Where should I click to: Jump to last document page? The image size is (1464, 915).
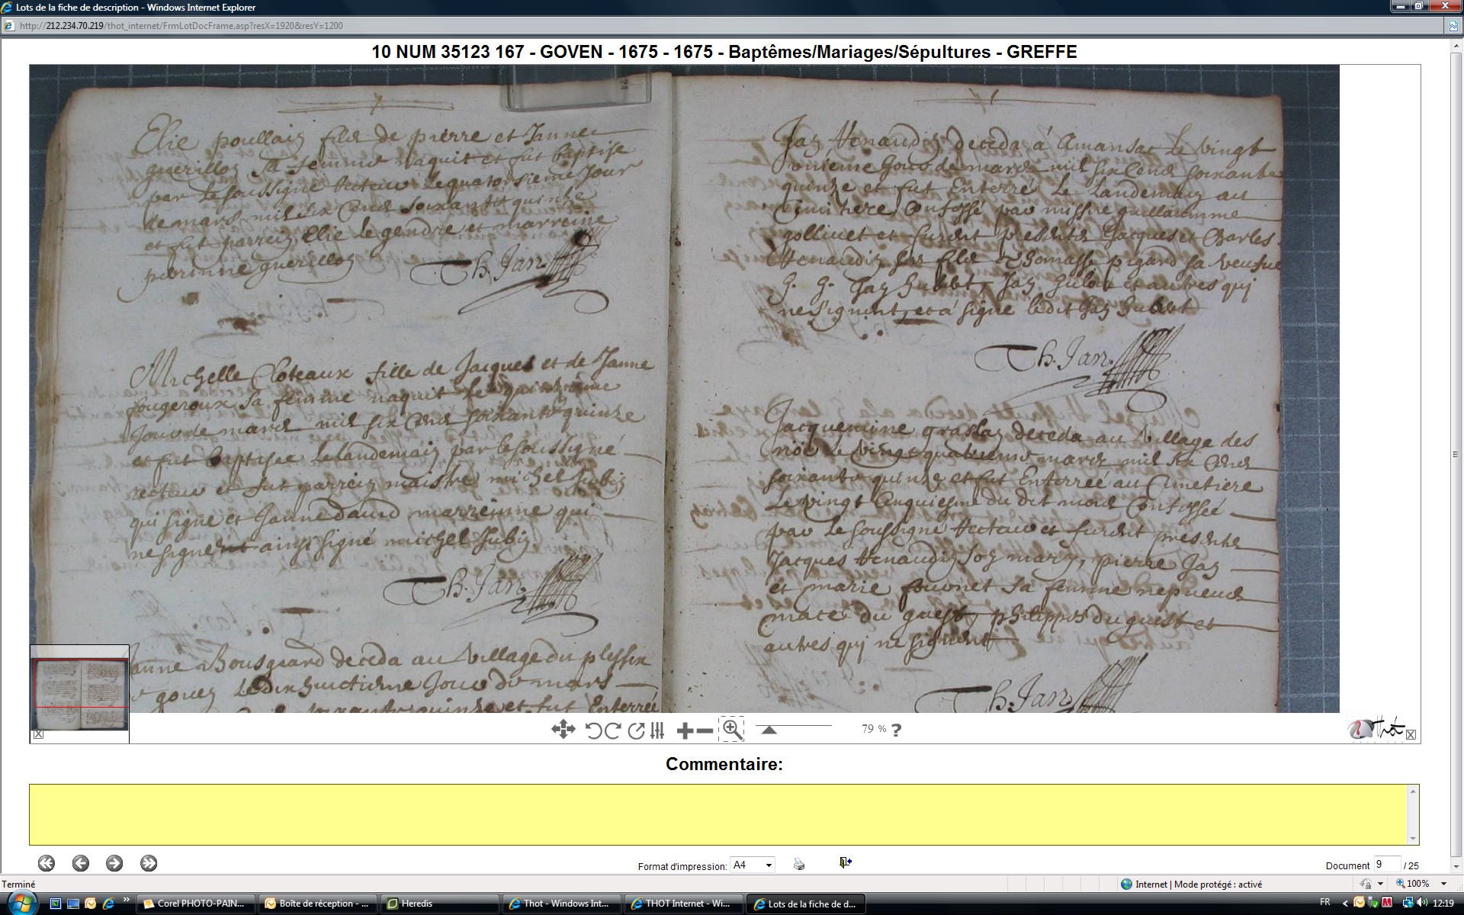149,863
